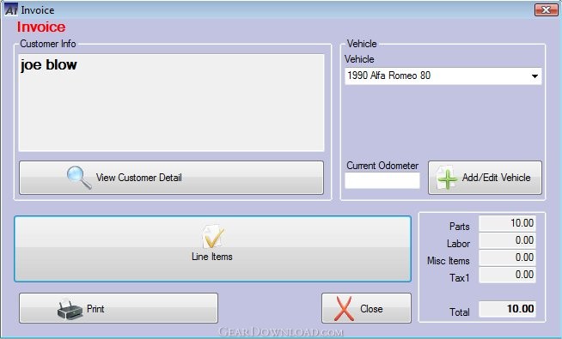Close the invoice with Close button
Viewport: 562px width, 339px height.
[x=366, y=308]
